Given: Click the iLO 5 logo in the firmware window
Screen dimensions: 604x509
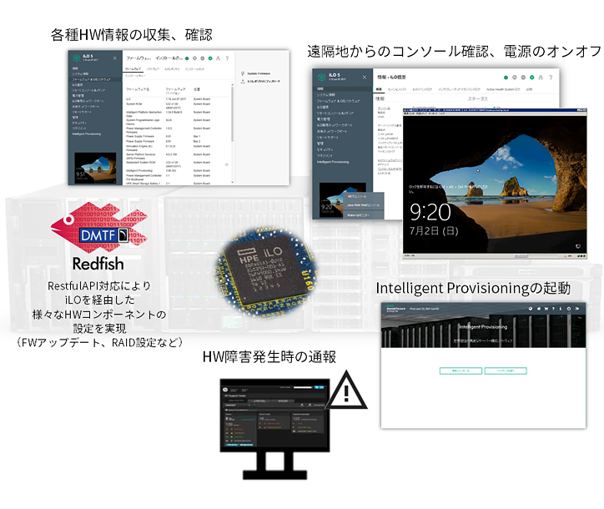Looking at the screenshot, I should 76,58.
